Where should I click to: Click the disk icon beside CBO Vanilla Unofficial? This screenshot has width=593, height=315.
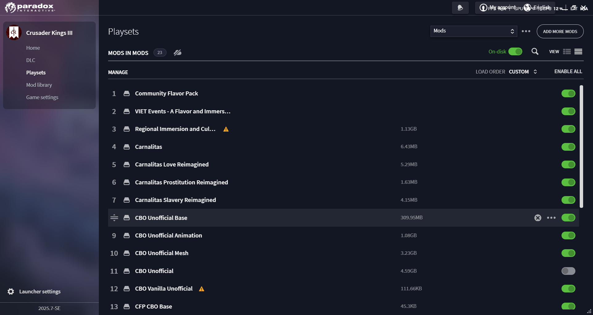(127, 289)
